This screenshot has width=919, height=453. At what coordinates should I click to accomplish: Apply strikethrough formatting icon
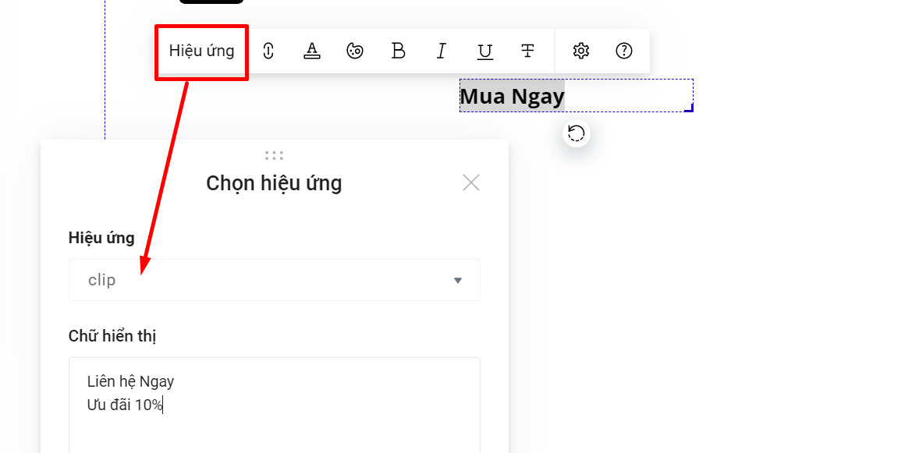(527, 51)
